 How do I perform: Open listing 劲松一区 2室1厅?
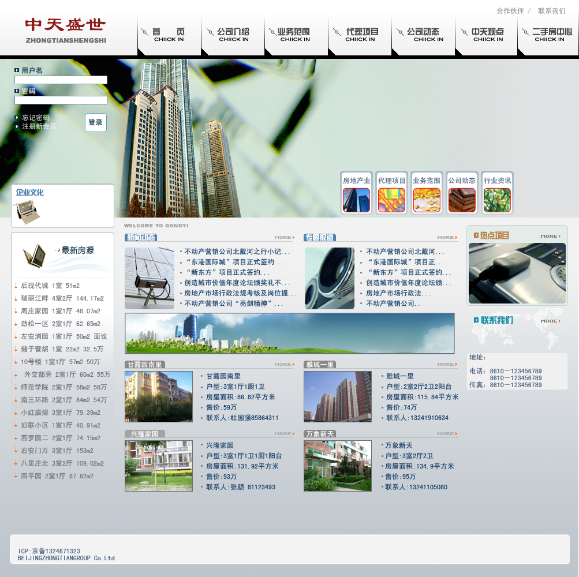61,324
